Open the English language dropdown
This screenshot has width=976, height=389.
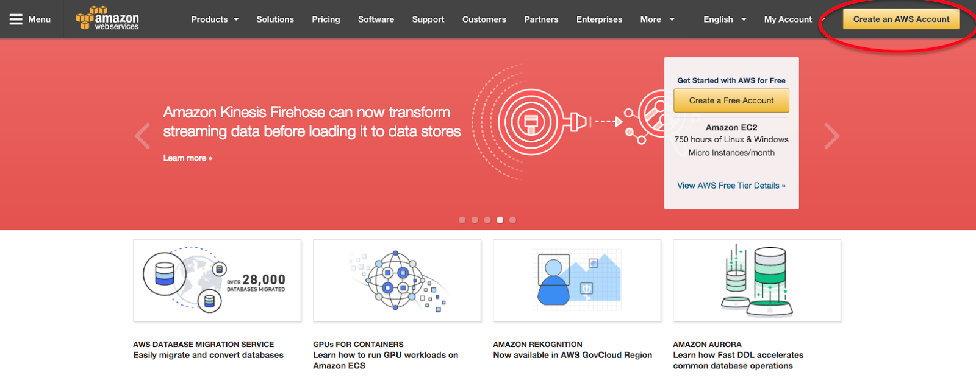coord(725,19)
